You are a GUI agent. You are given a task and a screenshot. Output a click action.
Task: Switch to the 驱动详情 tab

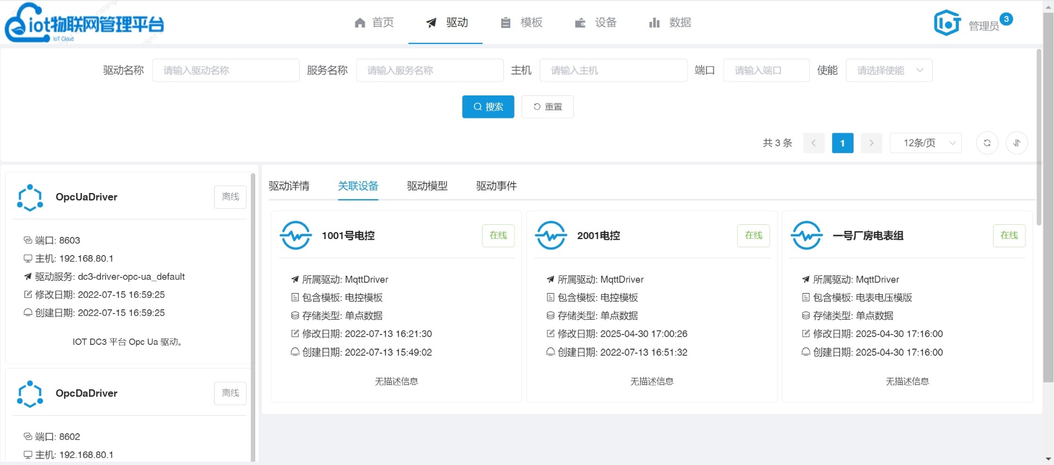[x=289, y=186]
